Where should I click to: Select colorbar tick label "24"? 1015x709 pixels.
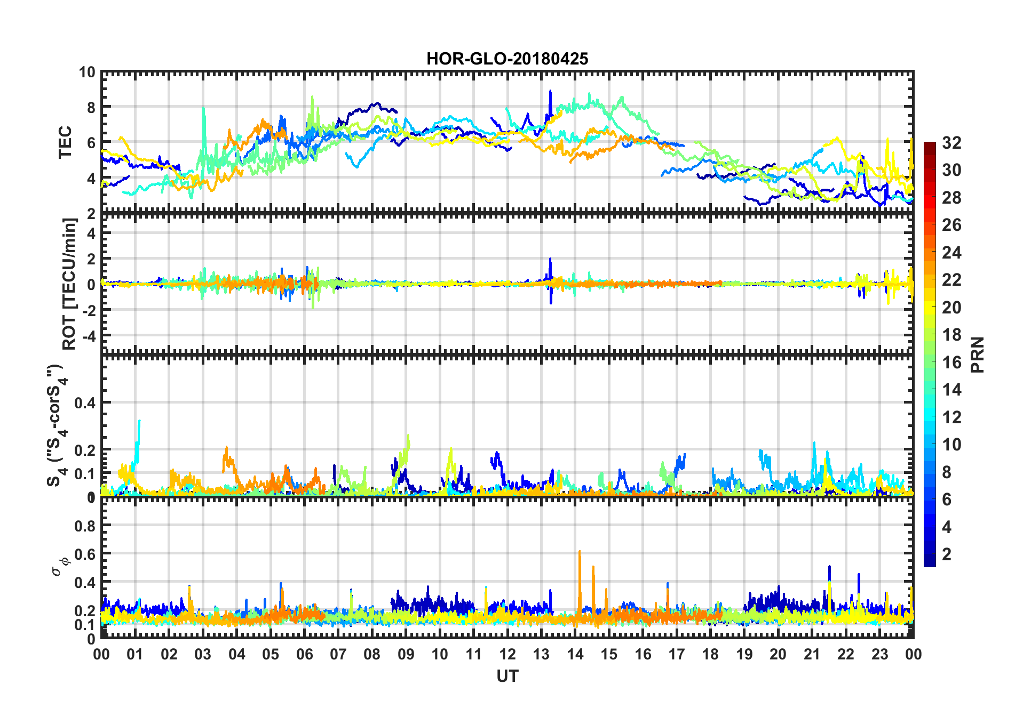tap(951, 252)
